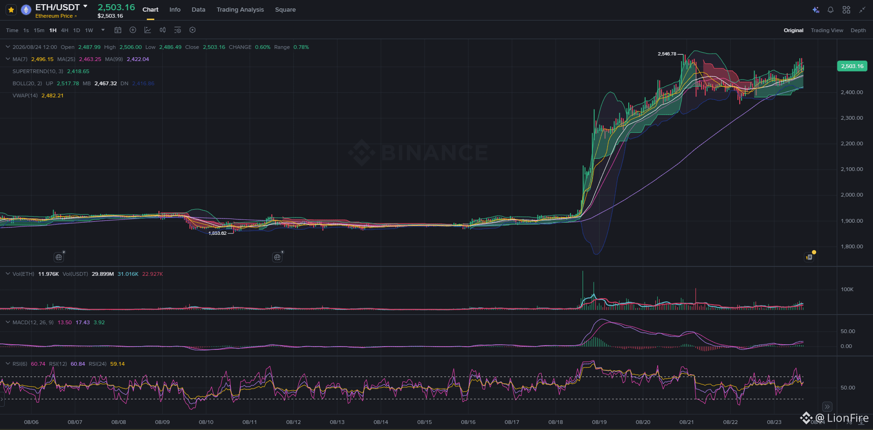873x430 pixels.
Task: Switch to the Chart tab
Action: (151, 10)
